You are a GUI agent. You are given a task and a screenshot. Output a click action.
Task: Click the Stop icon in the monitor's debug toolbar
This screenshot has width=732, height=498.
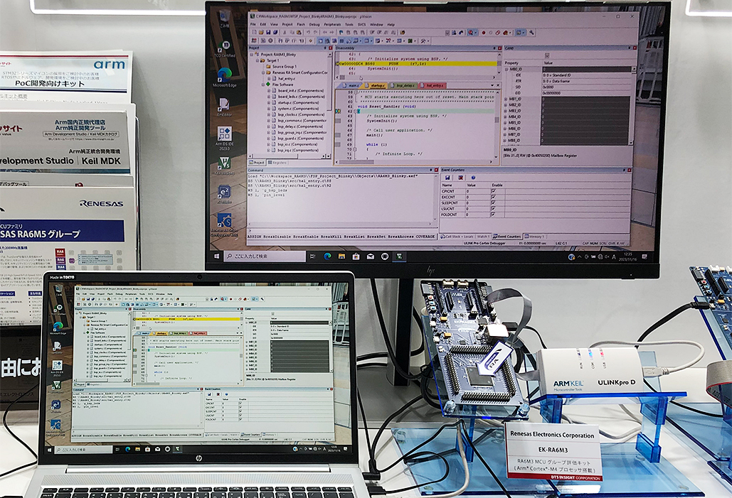270,41
